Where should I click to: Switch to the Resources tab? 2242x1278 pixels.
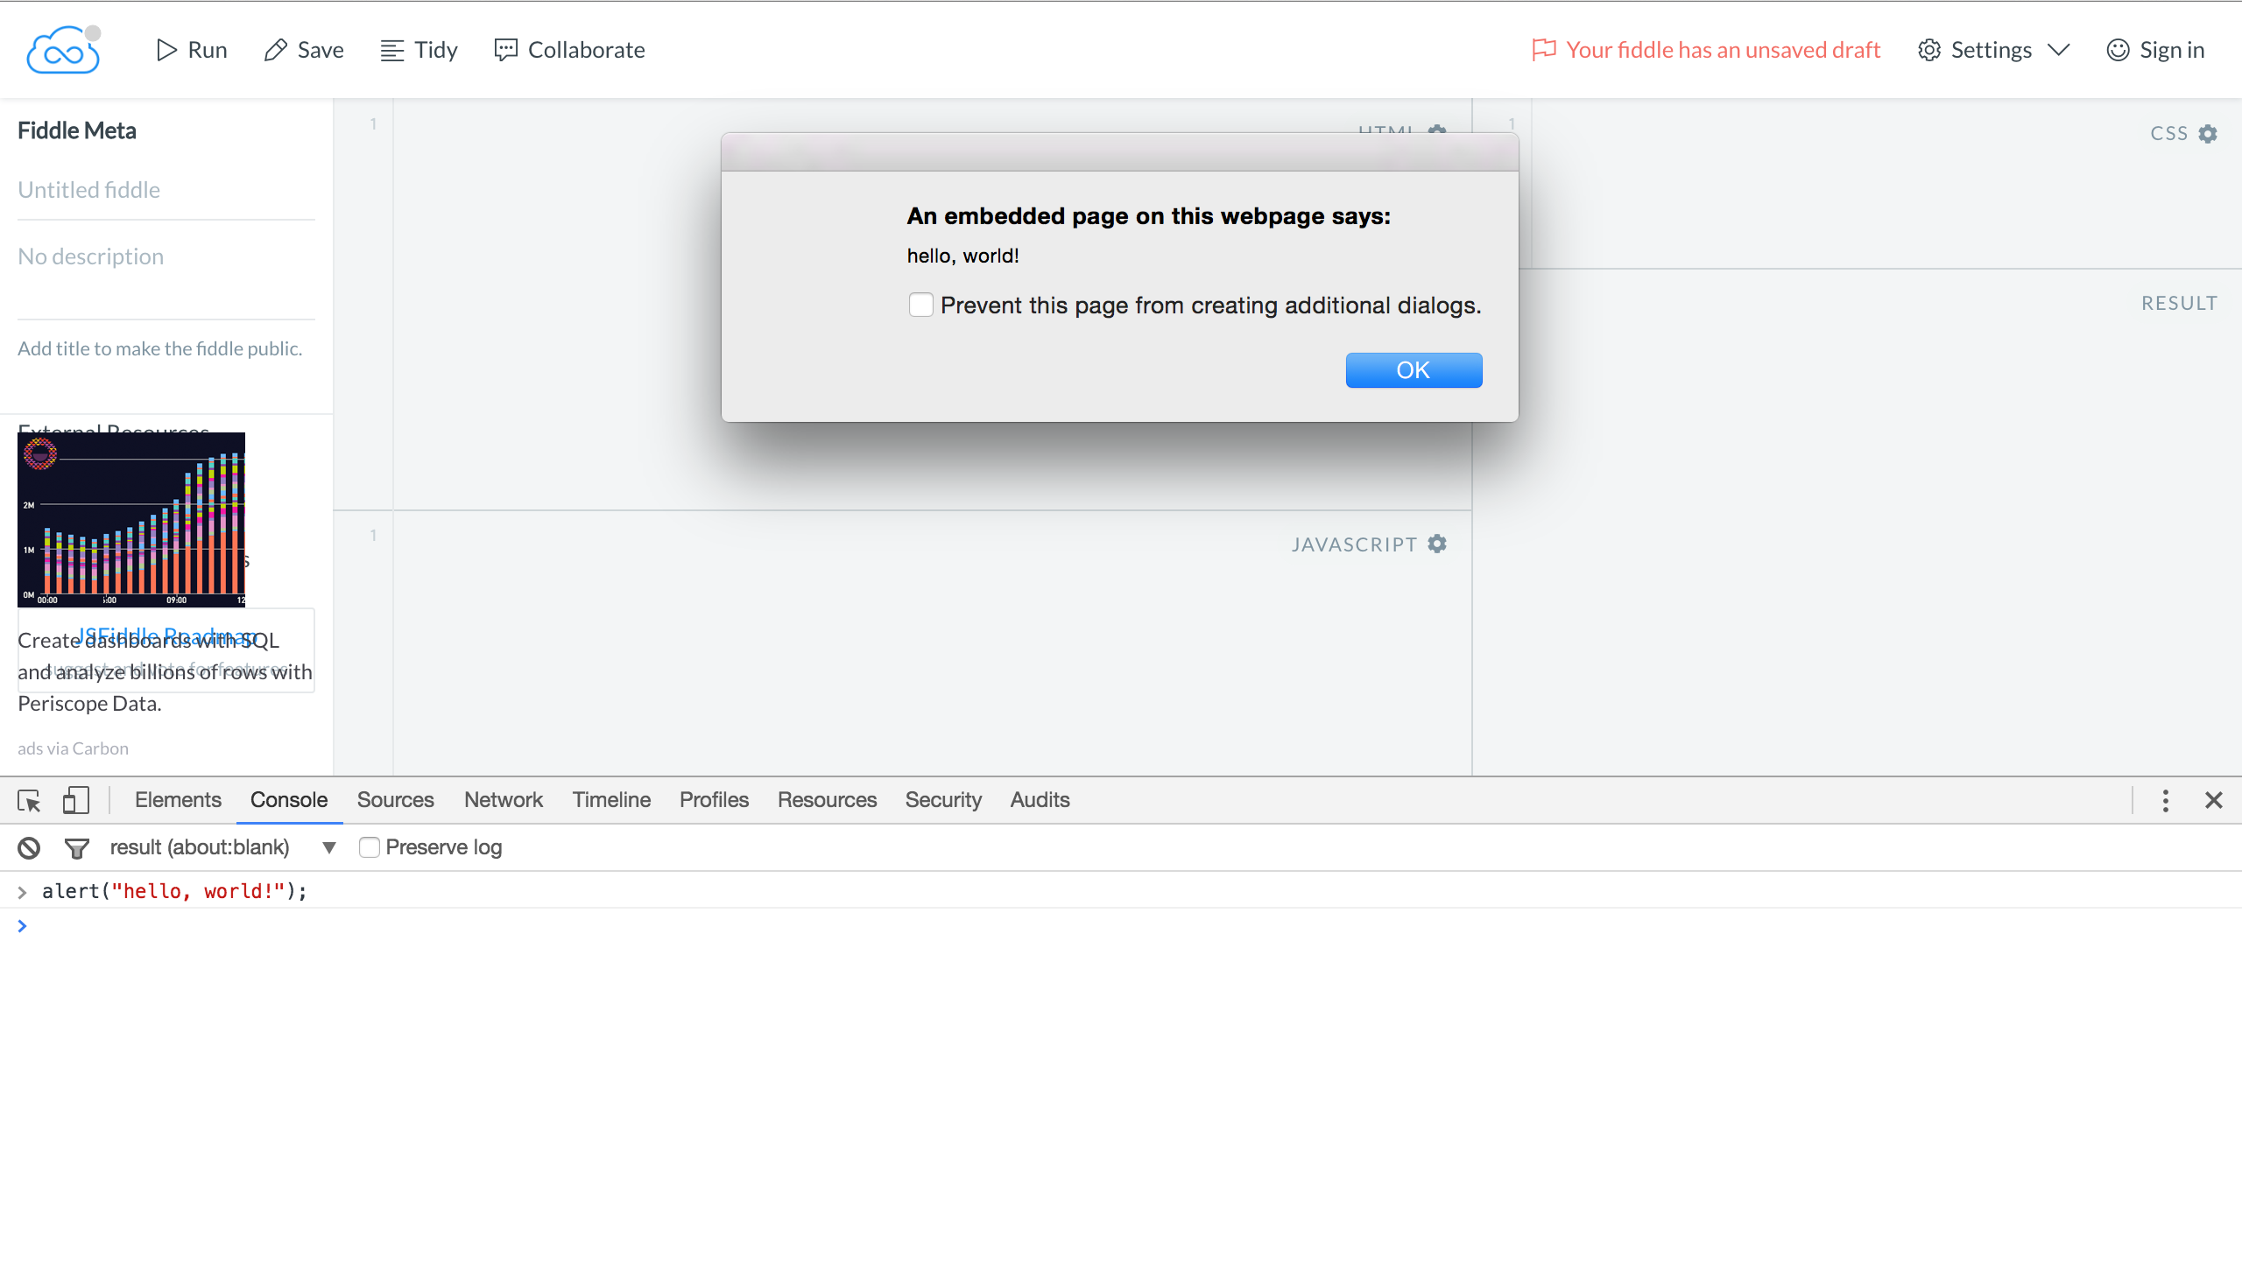tap(828, 800)
